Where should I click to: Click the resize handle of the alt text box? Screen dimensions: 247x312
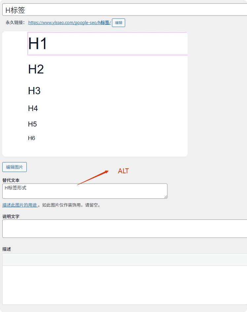point(165,197)
